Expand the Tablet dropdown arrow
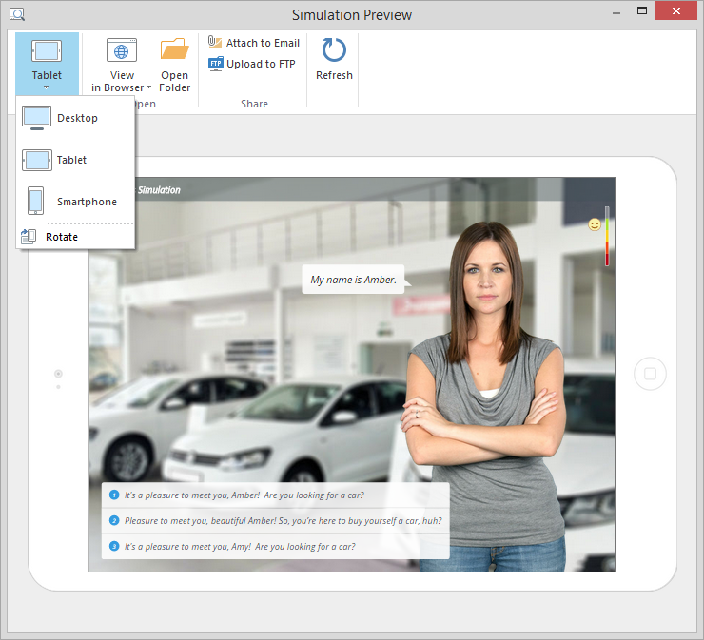Image resolution: width=704 pixels, height=640 pixels. click(x=47, y=87)
